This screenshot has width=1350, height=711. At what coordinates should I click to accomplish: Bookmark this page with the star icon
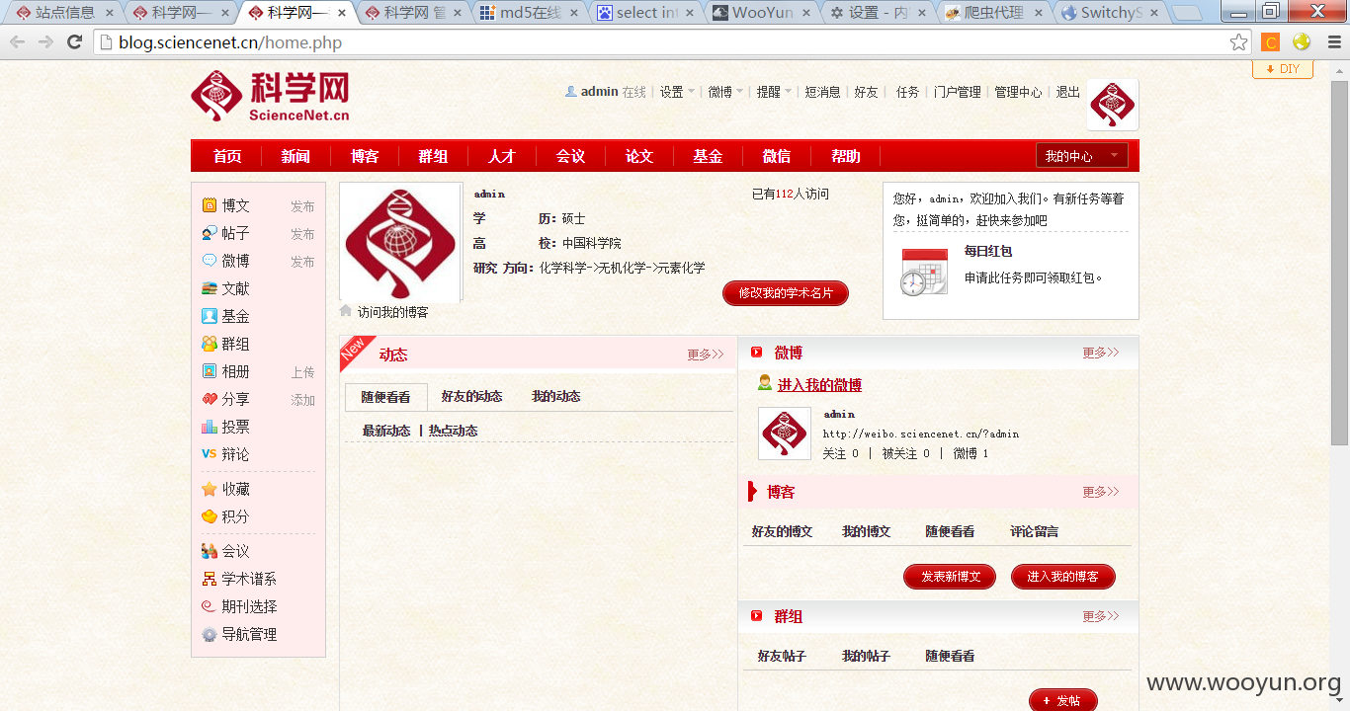click(1238, 41)
